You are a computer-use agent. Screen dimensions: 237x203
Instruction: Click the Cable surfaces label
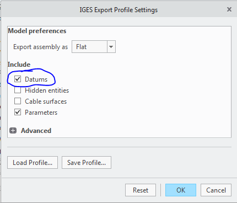46,101
